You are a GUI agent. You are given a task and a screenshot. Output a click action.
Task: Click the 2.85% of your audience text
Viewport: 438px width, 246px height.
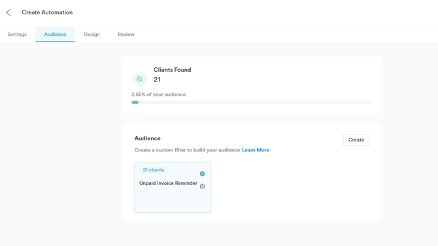point(159,94)
